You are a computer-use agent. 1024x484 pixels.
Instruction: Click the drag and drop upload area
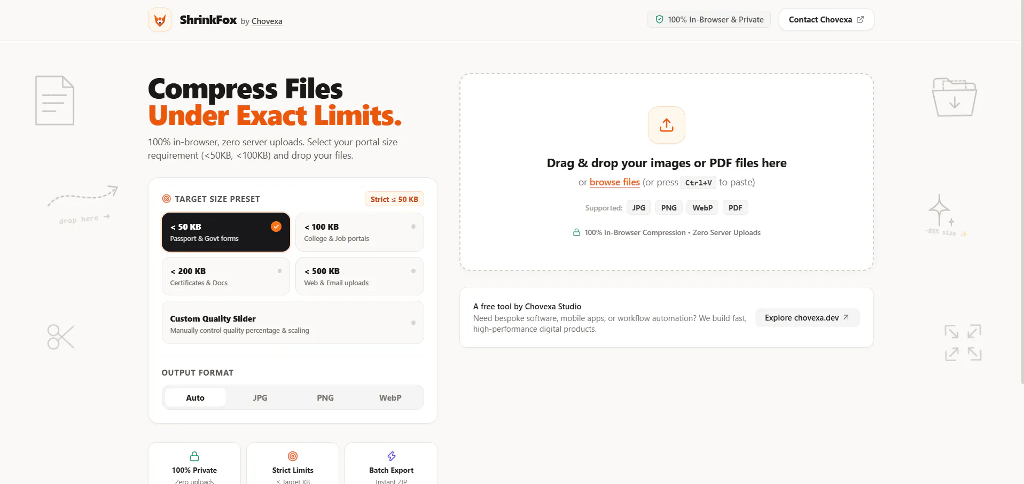(x=667, y=172)
